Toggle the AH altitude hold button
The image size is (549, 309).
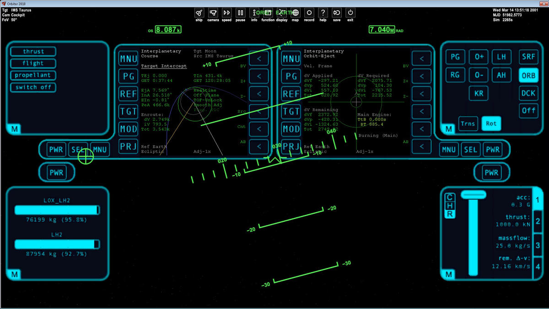502,75
